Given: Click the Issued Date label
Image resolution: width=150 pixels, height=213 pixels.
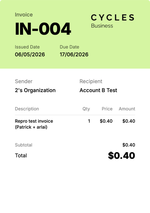Looking at the screenshot, I should pos(27,47).
